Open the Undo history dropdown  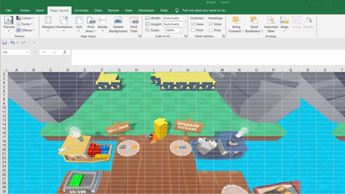[17, 43]
